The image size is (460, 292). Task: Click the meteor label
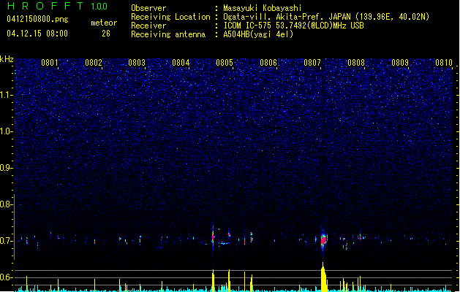click(104, 23)
